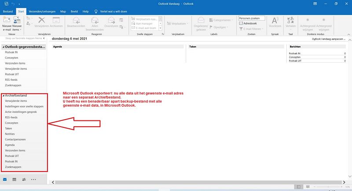Click horizontal scrollbar right arrow
Viewport: 352px width, 191px height.
pos(344,182)
